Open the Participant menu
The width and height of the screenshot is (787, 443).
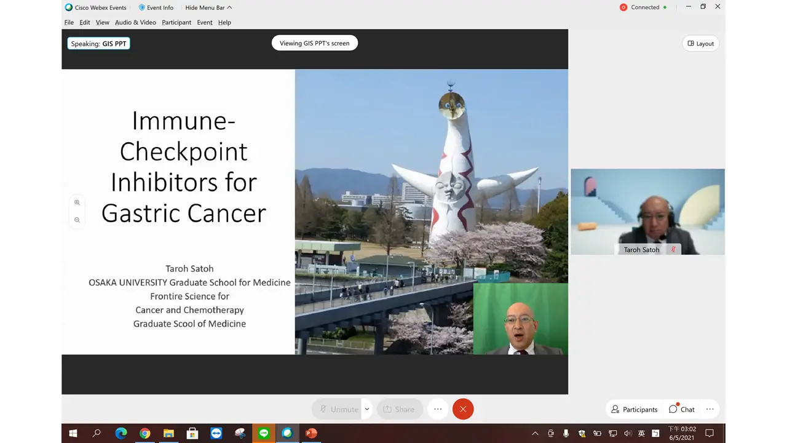coord(176,22)
